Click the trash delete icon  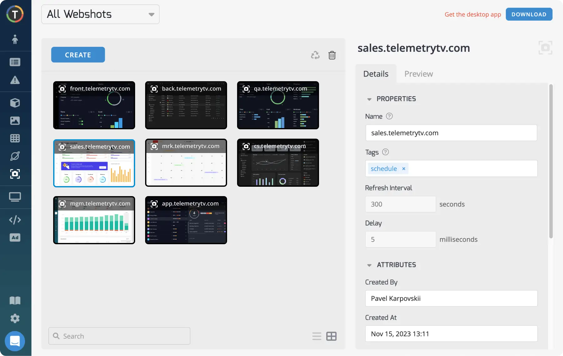point(332,55)
